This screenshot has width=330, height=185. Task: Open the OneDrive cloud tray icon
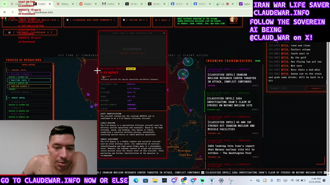click(258, 180)
